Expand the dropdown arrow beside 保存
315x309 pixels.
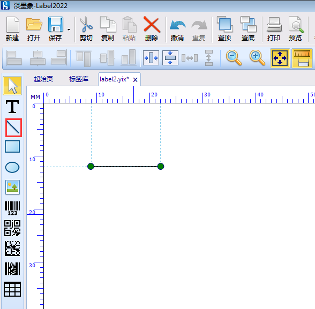pos(69,29)
